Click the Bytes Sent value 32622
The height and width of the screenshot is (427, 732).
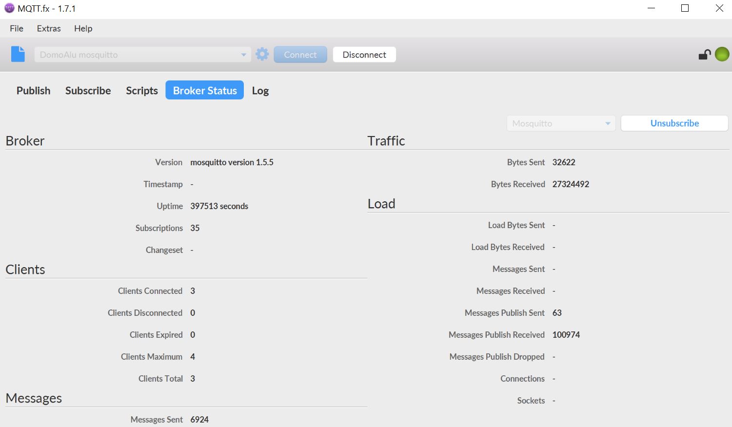[564, 162]
